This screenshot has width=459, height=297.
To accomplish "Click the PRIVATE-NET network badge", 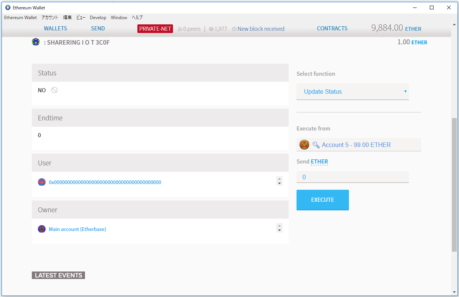I will [x=155, y=29].
